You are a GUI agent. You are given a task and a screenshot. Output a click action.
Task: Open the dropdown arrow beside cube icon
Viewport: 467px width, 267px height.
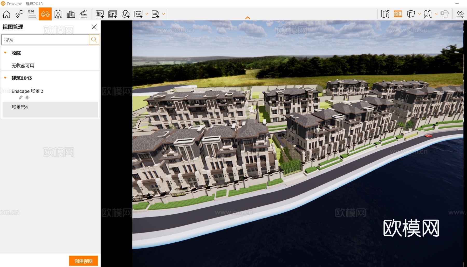point(419,14)
